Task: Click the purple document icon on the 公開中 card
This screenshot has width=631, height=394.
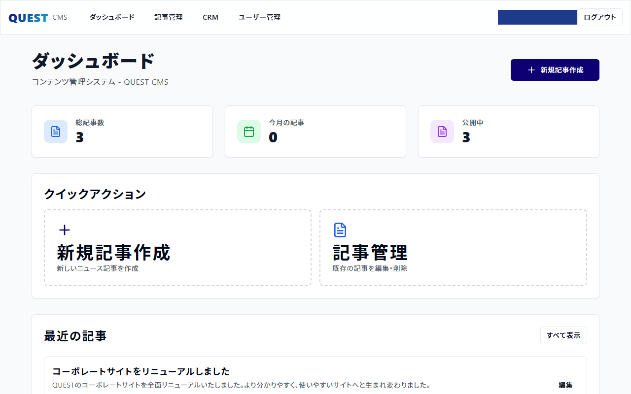Action: [442, 131]
